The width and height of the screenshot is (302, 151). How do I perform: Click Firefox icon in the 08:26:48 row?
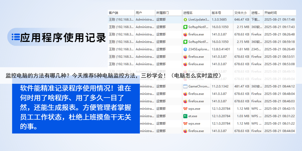coord(185,34)
